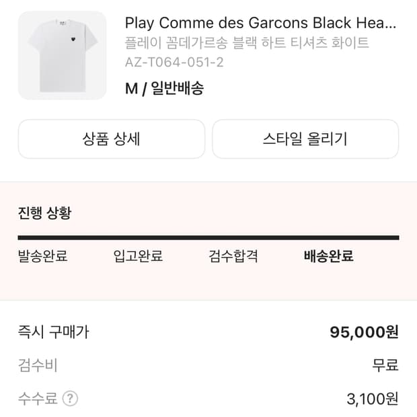Click the black progress status bar

click(x=208, y=237)
